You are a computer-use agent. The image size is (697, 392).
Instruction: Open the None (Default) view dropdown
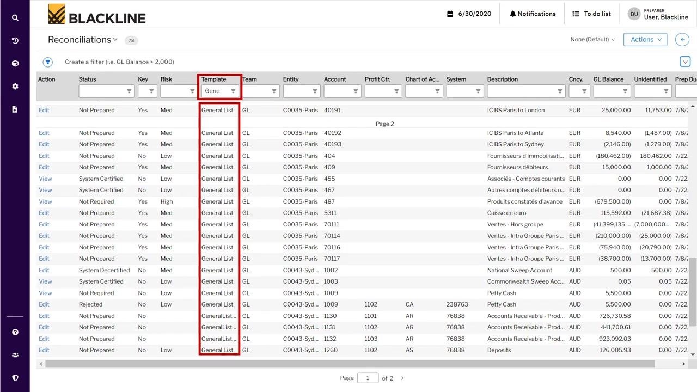coord(592,39)
